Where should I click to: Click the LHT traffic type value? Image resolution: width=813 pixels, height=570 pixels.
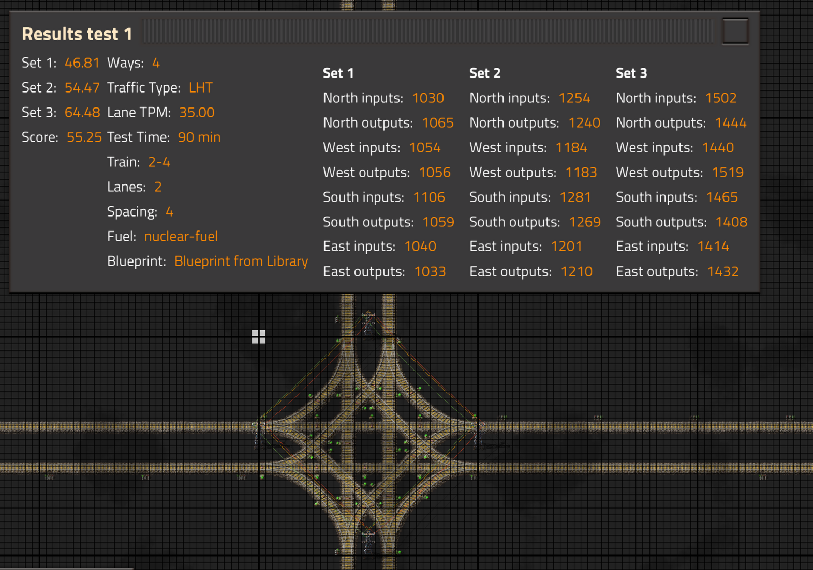pos(200,87)
